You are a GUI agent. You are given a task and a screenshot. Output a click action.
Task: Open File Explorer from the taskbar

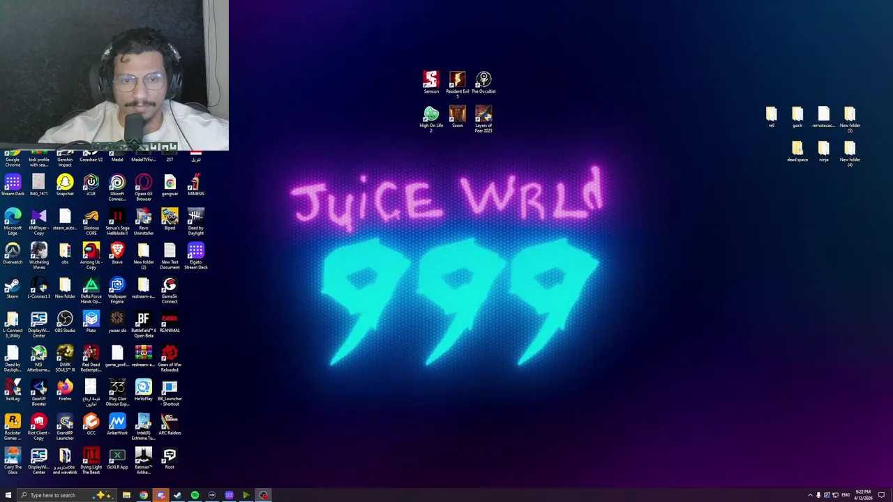126,495
